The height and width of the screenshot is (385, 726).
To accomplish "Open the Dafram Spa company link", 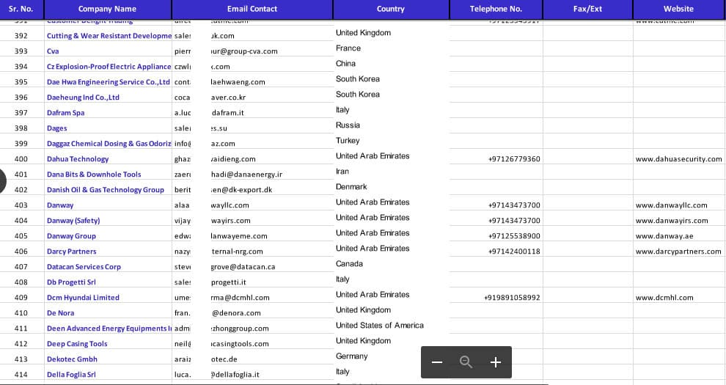I will point(65,113).
